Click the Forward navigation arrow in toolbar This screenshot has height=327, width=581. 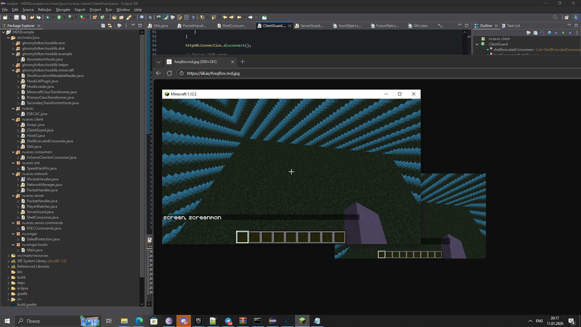251,18
